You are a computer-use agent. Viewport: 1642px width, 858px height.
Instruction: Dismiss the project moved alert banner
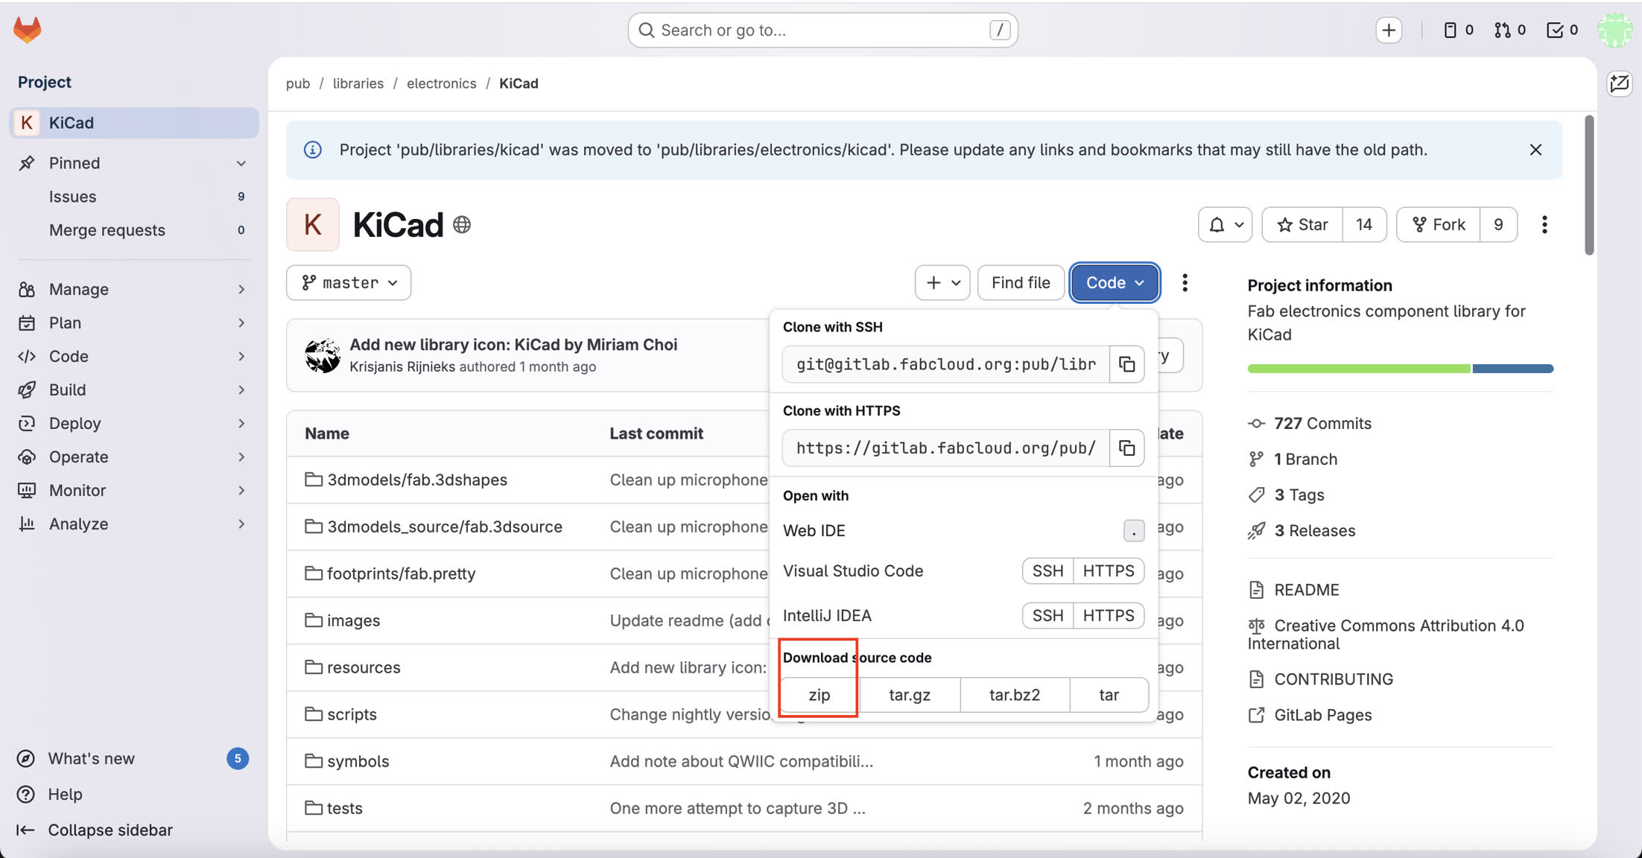pyautogui.click(x=1535, y=150)
